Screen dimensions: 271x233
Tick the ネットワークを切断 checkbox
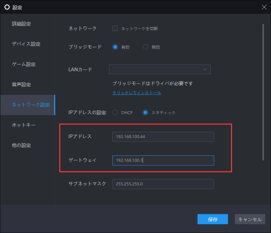115,29
